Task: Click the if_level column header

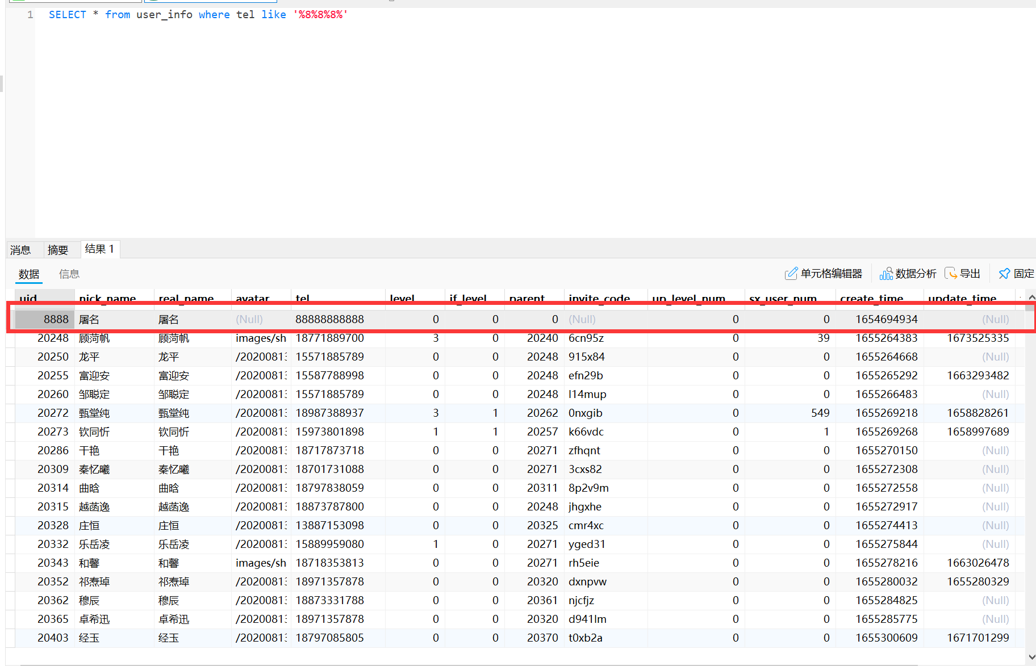Action: 474,299
